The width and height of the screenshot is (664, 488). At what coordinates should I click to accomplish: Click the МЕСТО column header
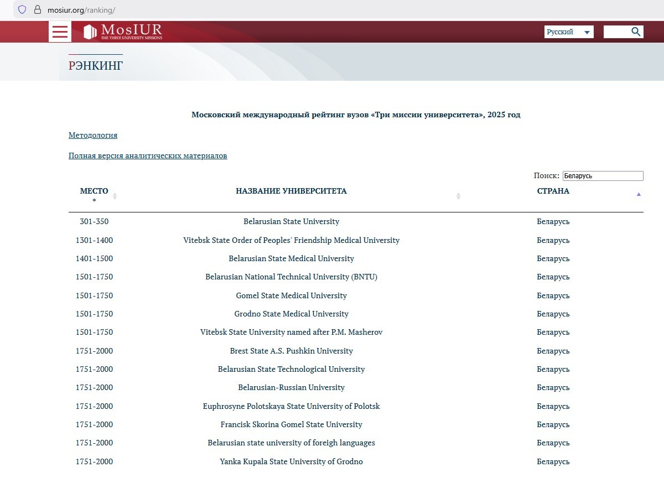[x=94, y=191]
